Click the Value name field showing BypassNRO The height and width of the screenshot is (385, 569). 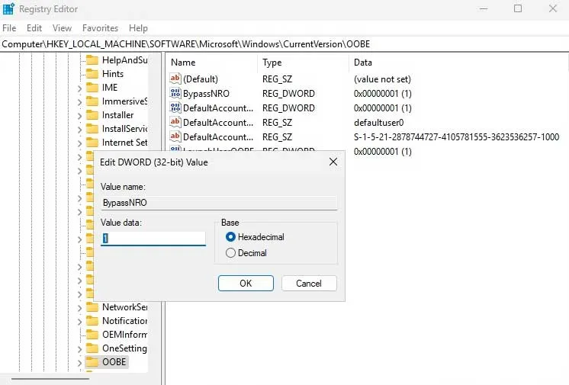tap(219, 203)
